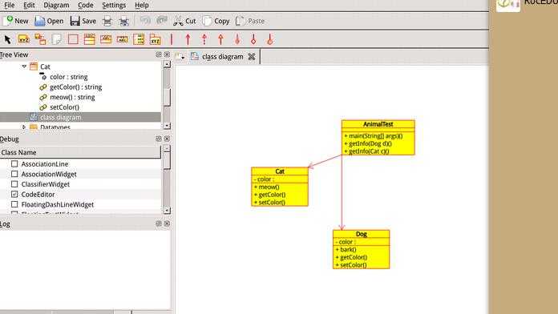Viewport: 558px width, 314px height.
Task: Select 'meow() : string' in the tree
Action: coord(72,97)
